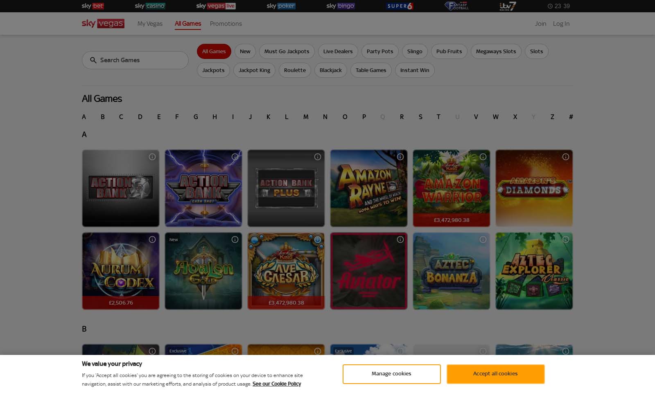655x393 pixels.
Task: Toggle the Slots filter pill
Action: [x=536, y=51]
